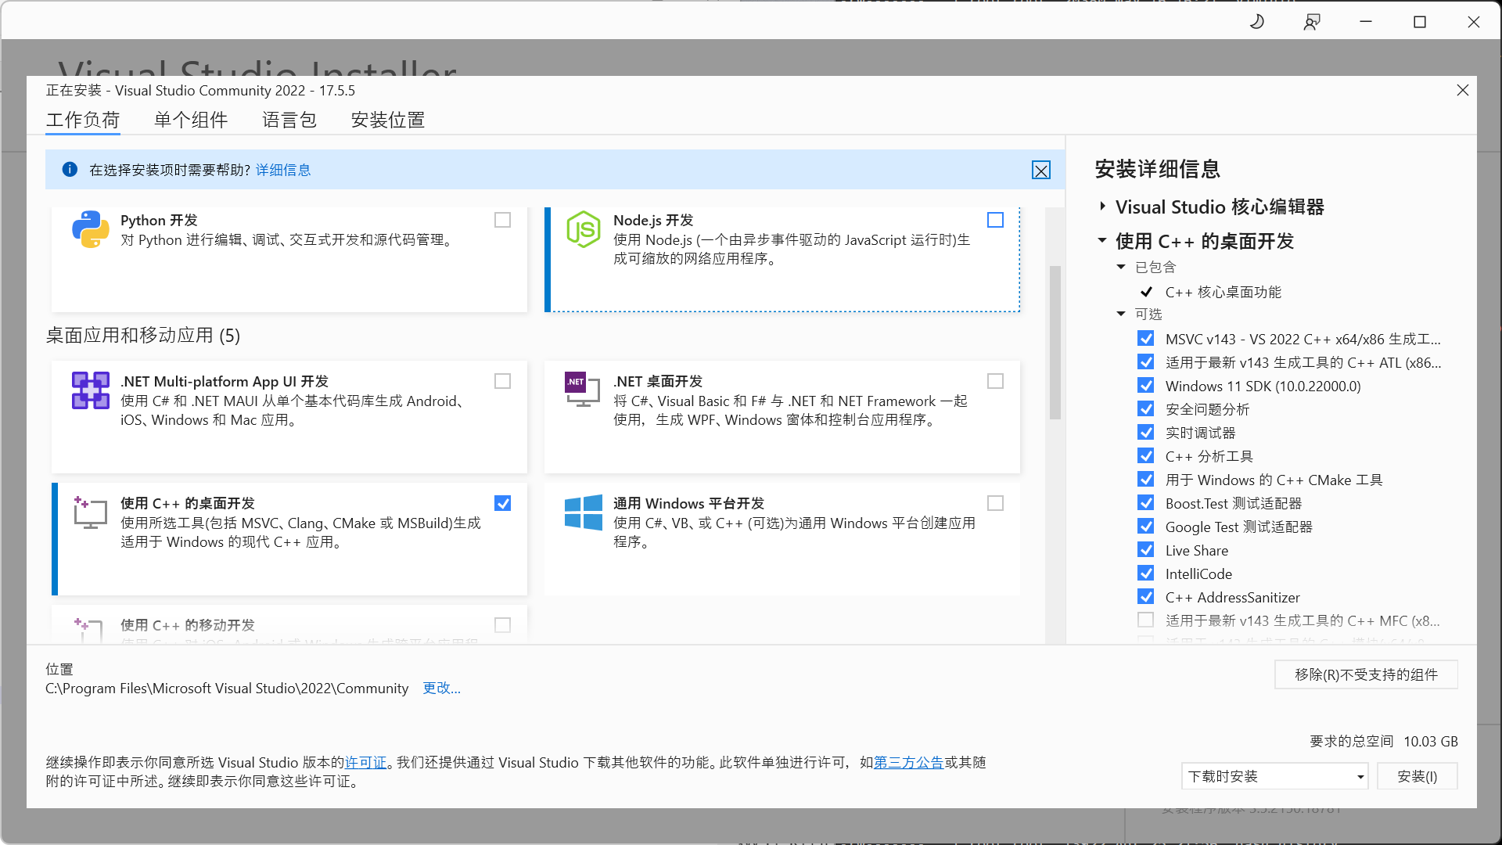Toggle dark theme moon icon

click(1257, 22)
